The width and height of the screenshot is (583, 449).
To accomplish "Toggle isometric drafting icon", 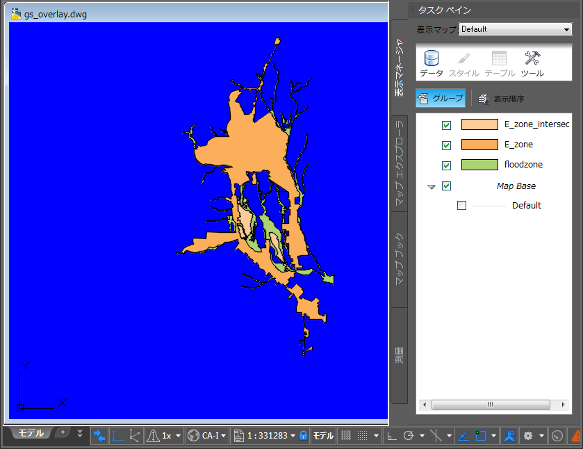I will (x=436, y=436).
